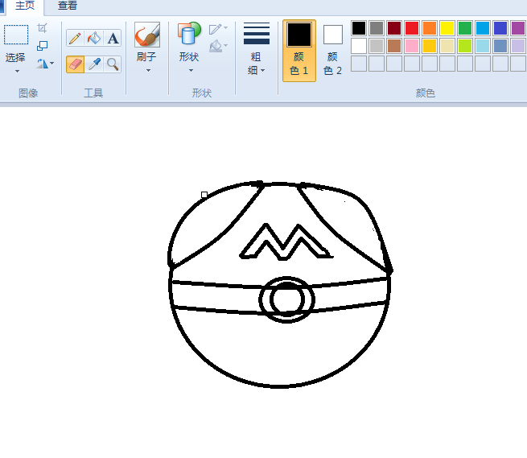The image size is (527, 458).
Task: Click the Crop icon
Action: point(42,28)
